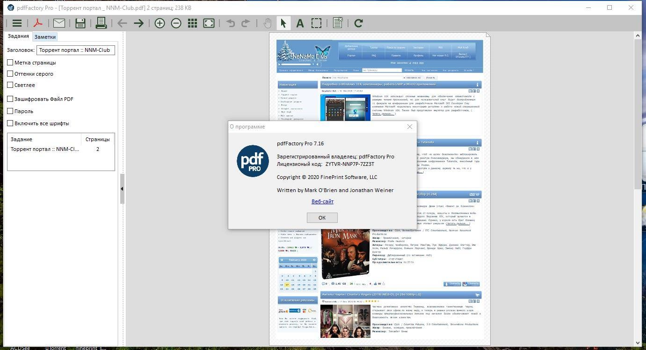
Task: Enable Включить все шрифты checkbox
Action: click(10, 123)
